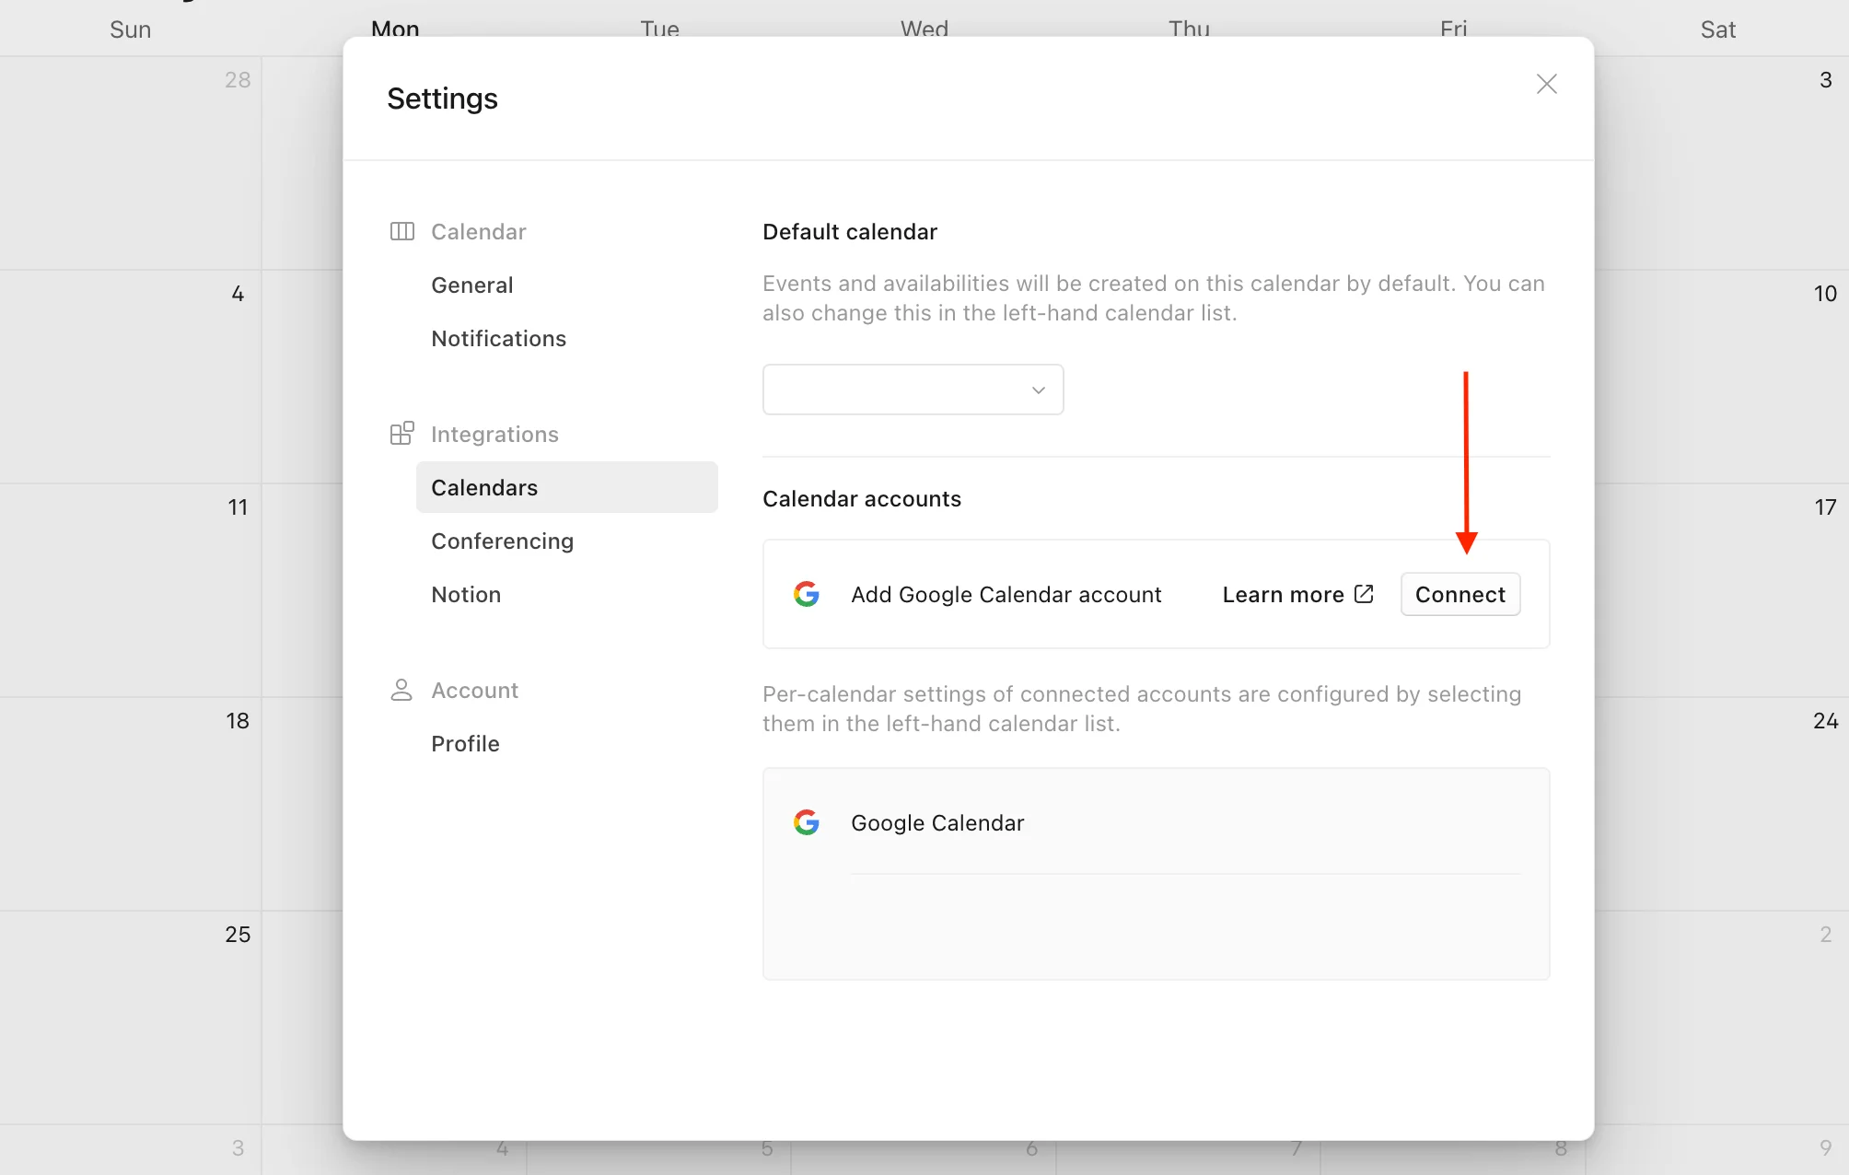1849x1175 pixels.
Task: Click the Sat column header
Action: coord(1717,29)
